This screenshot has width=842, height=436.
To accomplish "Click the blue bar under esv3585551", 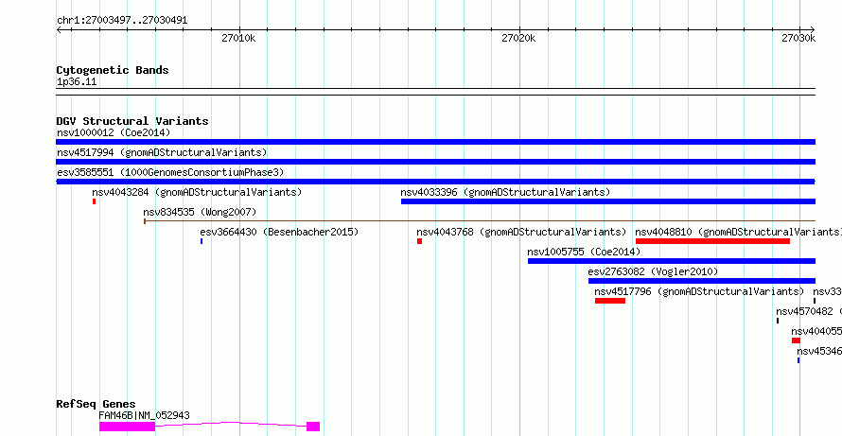I will (x=435, y=182).
